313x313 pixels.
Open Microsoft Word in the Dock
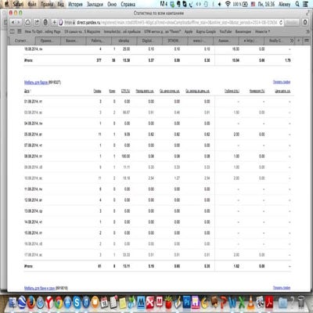point(232,303)
